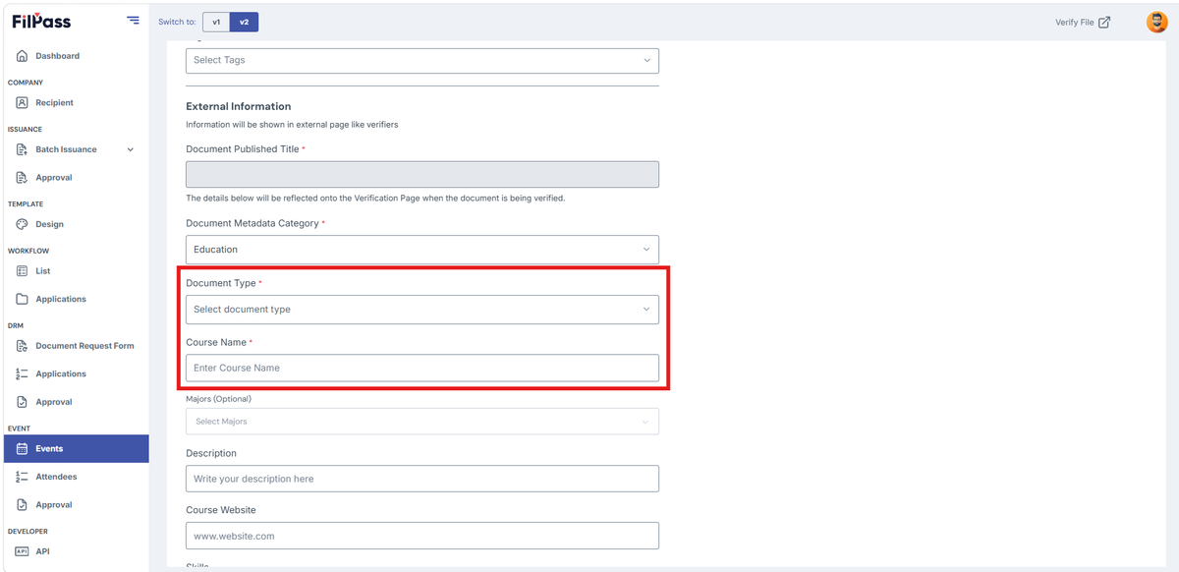Click the Workflow List icon
This screenshot has width=1179, height=572.
pyautogui.click(x=23, y=271)
